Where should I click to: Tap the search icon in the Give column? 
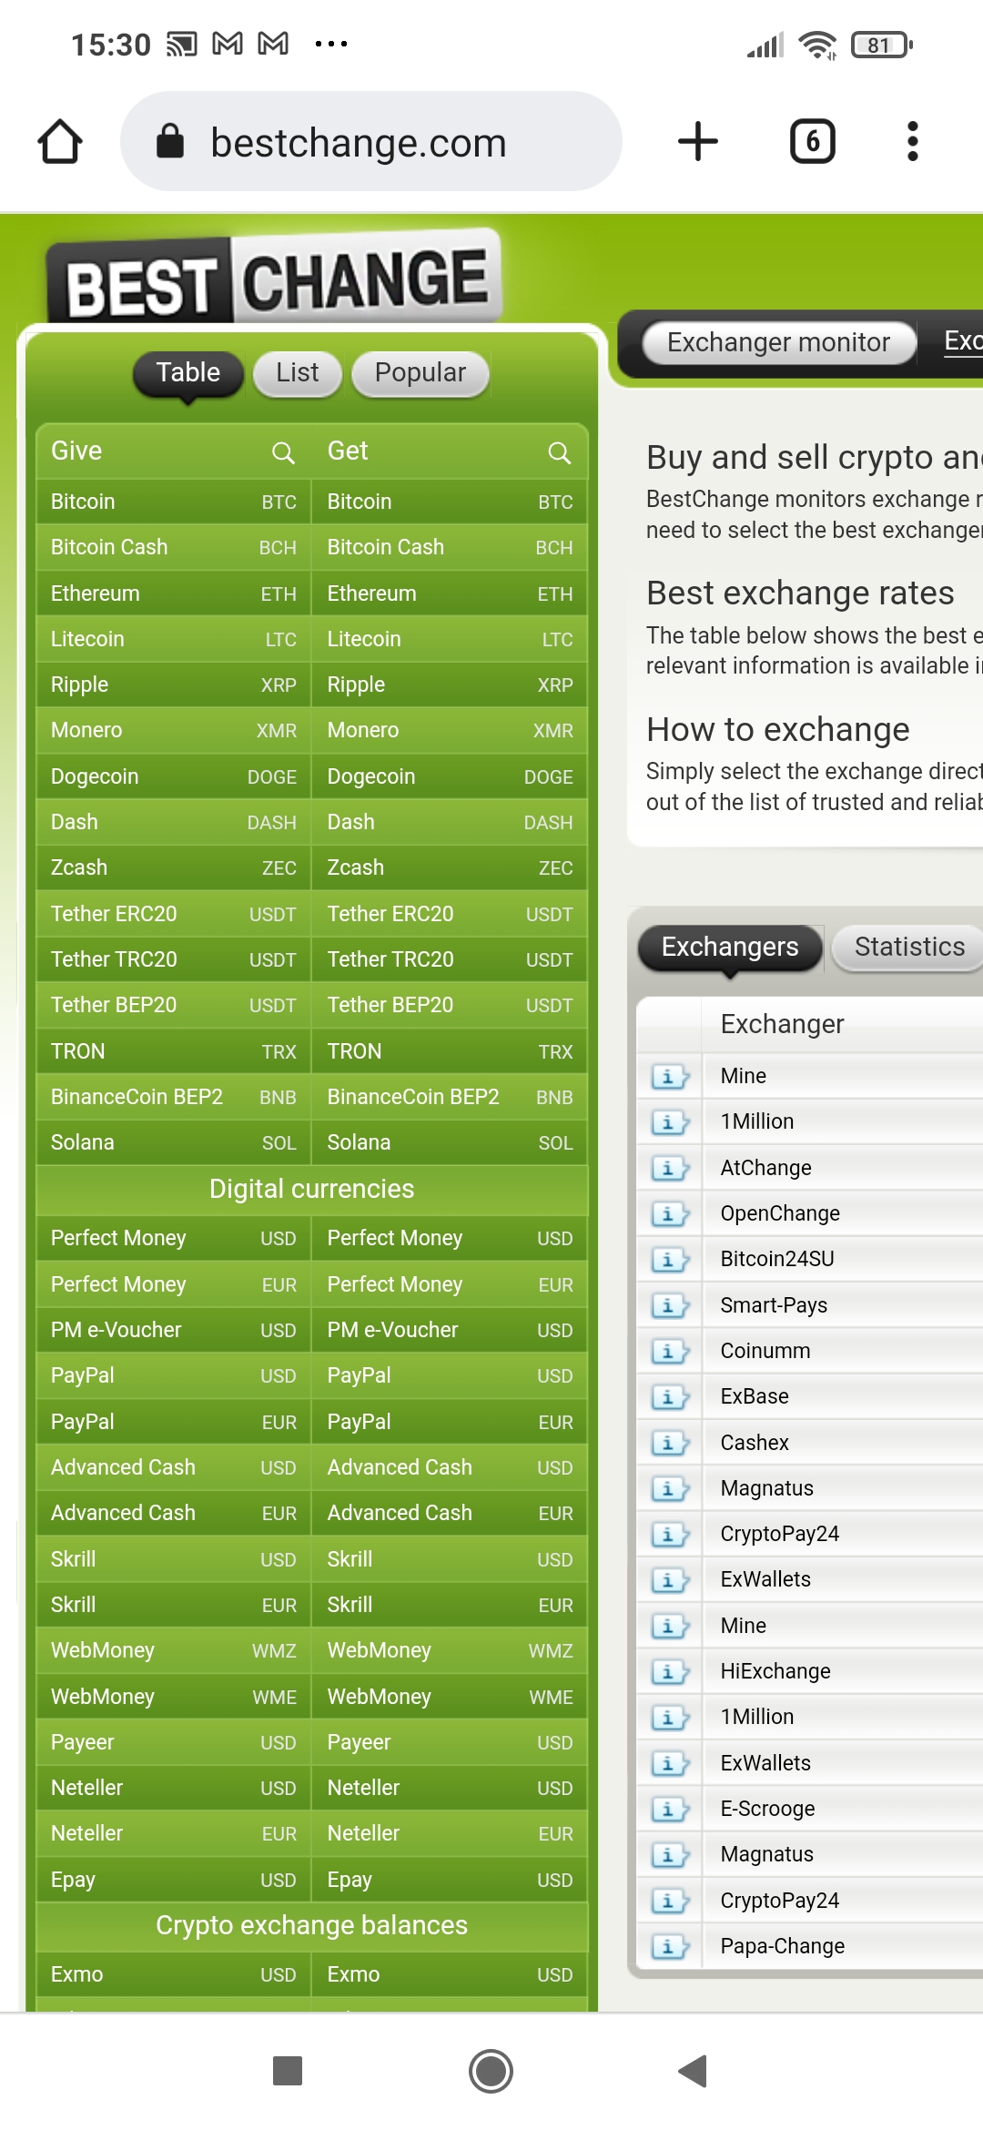click(283, 452)
